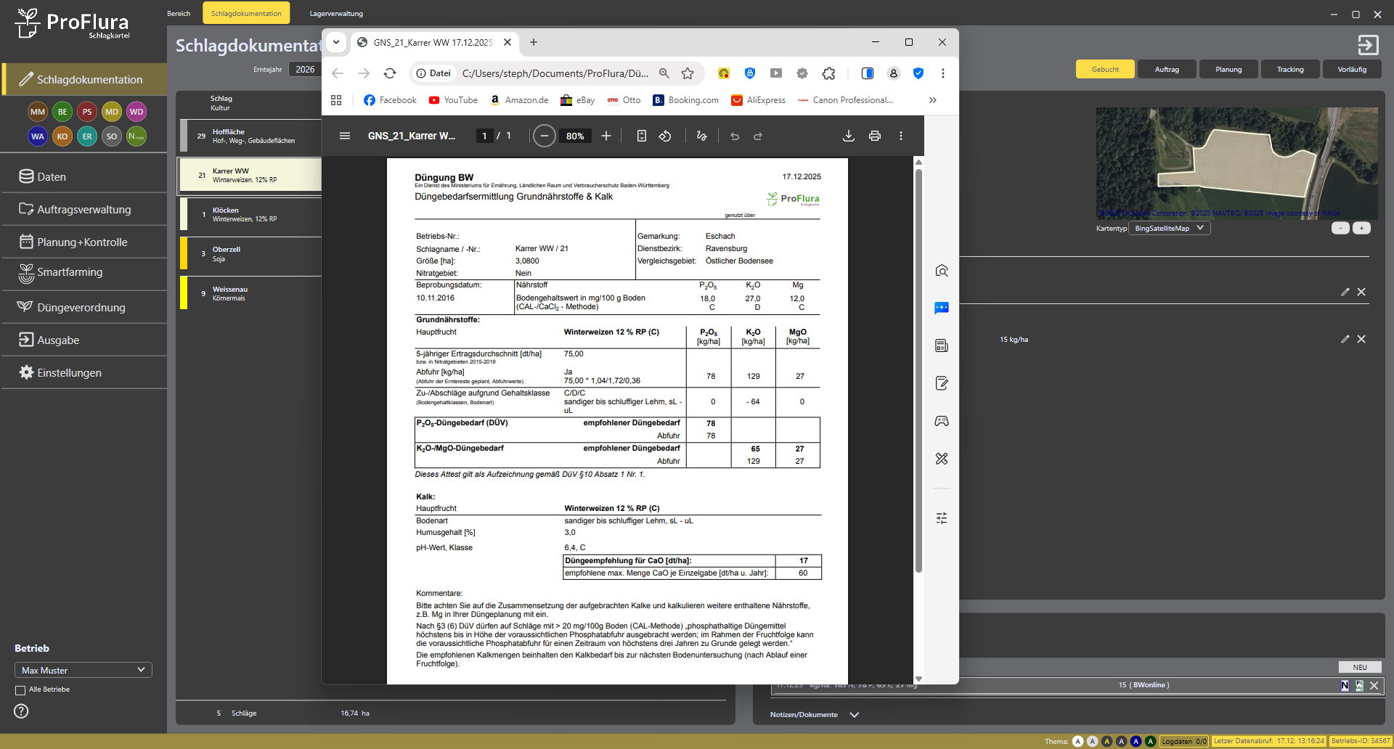The width and height of the screenshot is (1394, 749).
Task: Click the PDF zoom in plus icon
Action: pyautogui.click(x=606, y=136)
